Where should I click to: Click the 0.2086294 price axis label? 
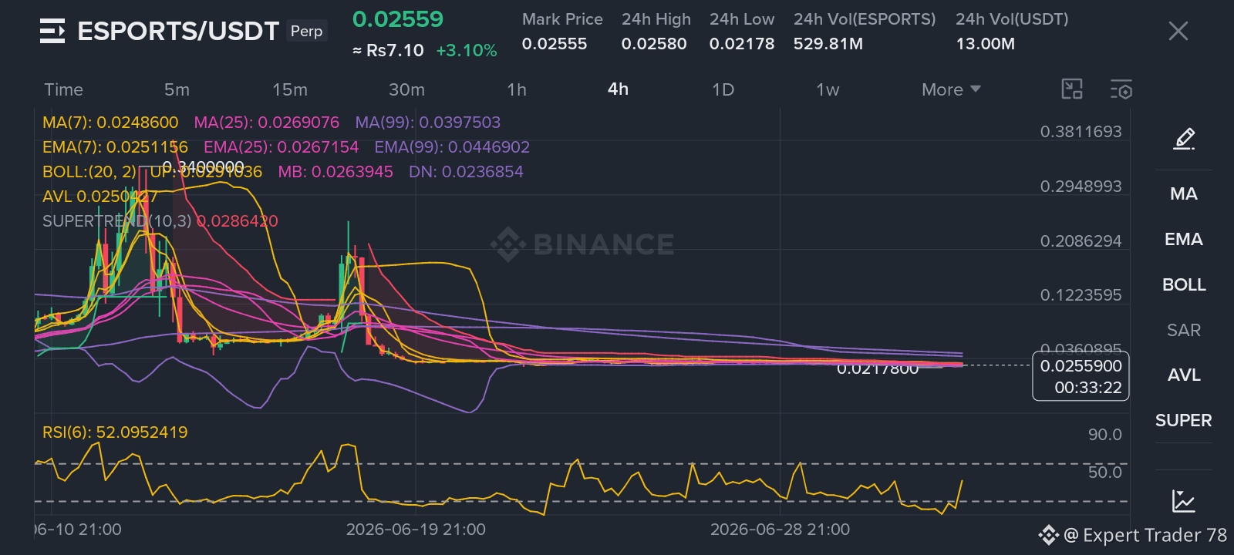1081,241
